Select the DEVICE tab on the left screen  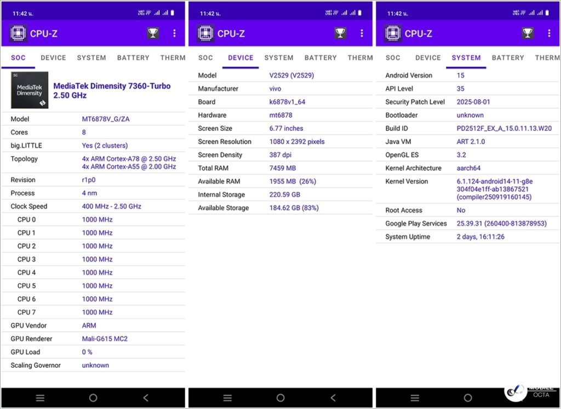53,57
